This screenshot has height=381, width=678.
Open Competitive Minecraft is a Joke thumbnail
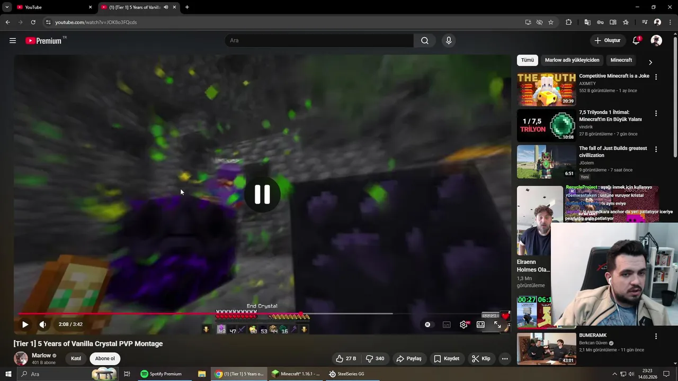pyautogui.click(x=546, y=89)
